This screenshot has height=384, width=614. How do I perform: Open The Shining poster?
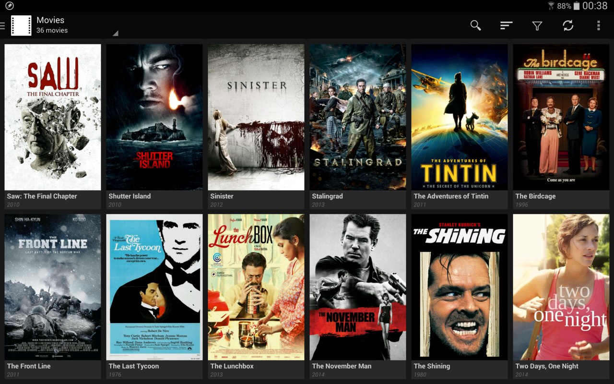(x=460, y=287)
